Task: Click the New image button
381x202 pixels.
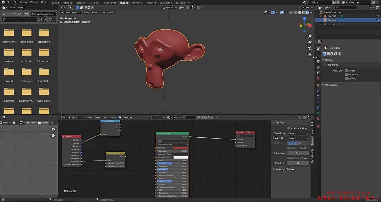Action: pos(31,123)
